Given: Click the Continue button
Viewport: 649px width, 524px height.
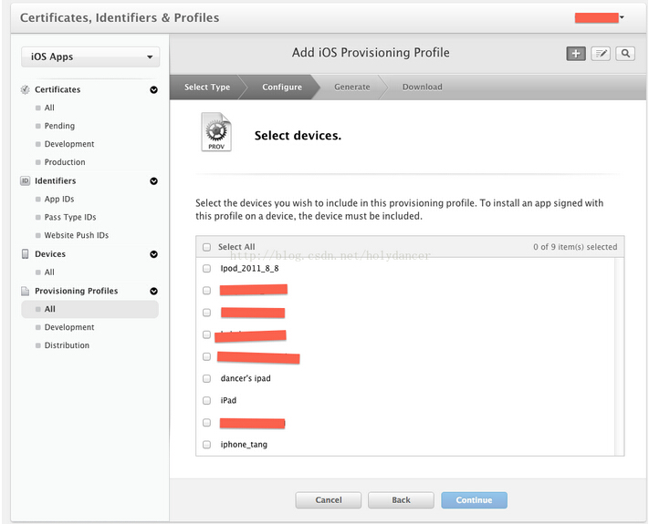Looking at the screenshot, I should 474,500.
